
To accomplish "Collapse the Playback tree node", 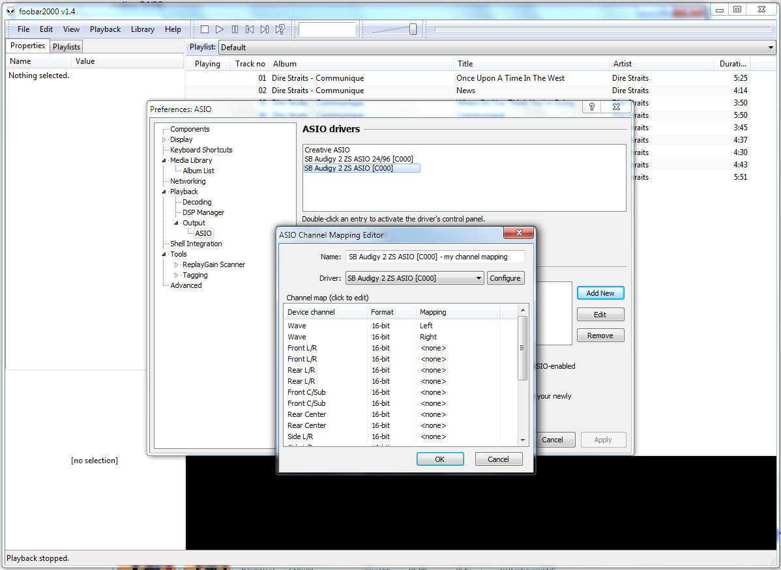I will coord(164,192).
